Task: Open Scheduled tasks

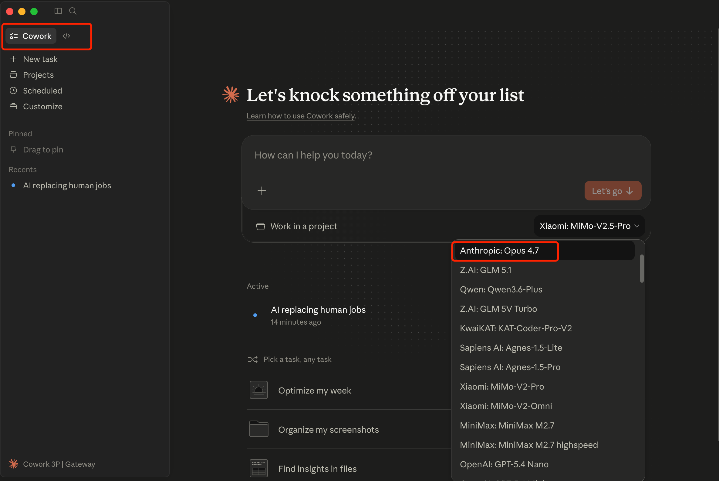Action: pos(42,91)
